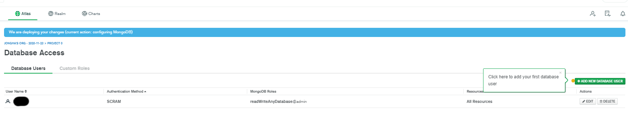Open invite user icon in header
The image size is (628, 138).
(592, 14)
